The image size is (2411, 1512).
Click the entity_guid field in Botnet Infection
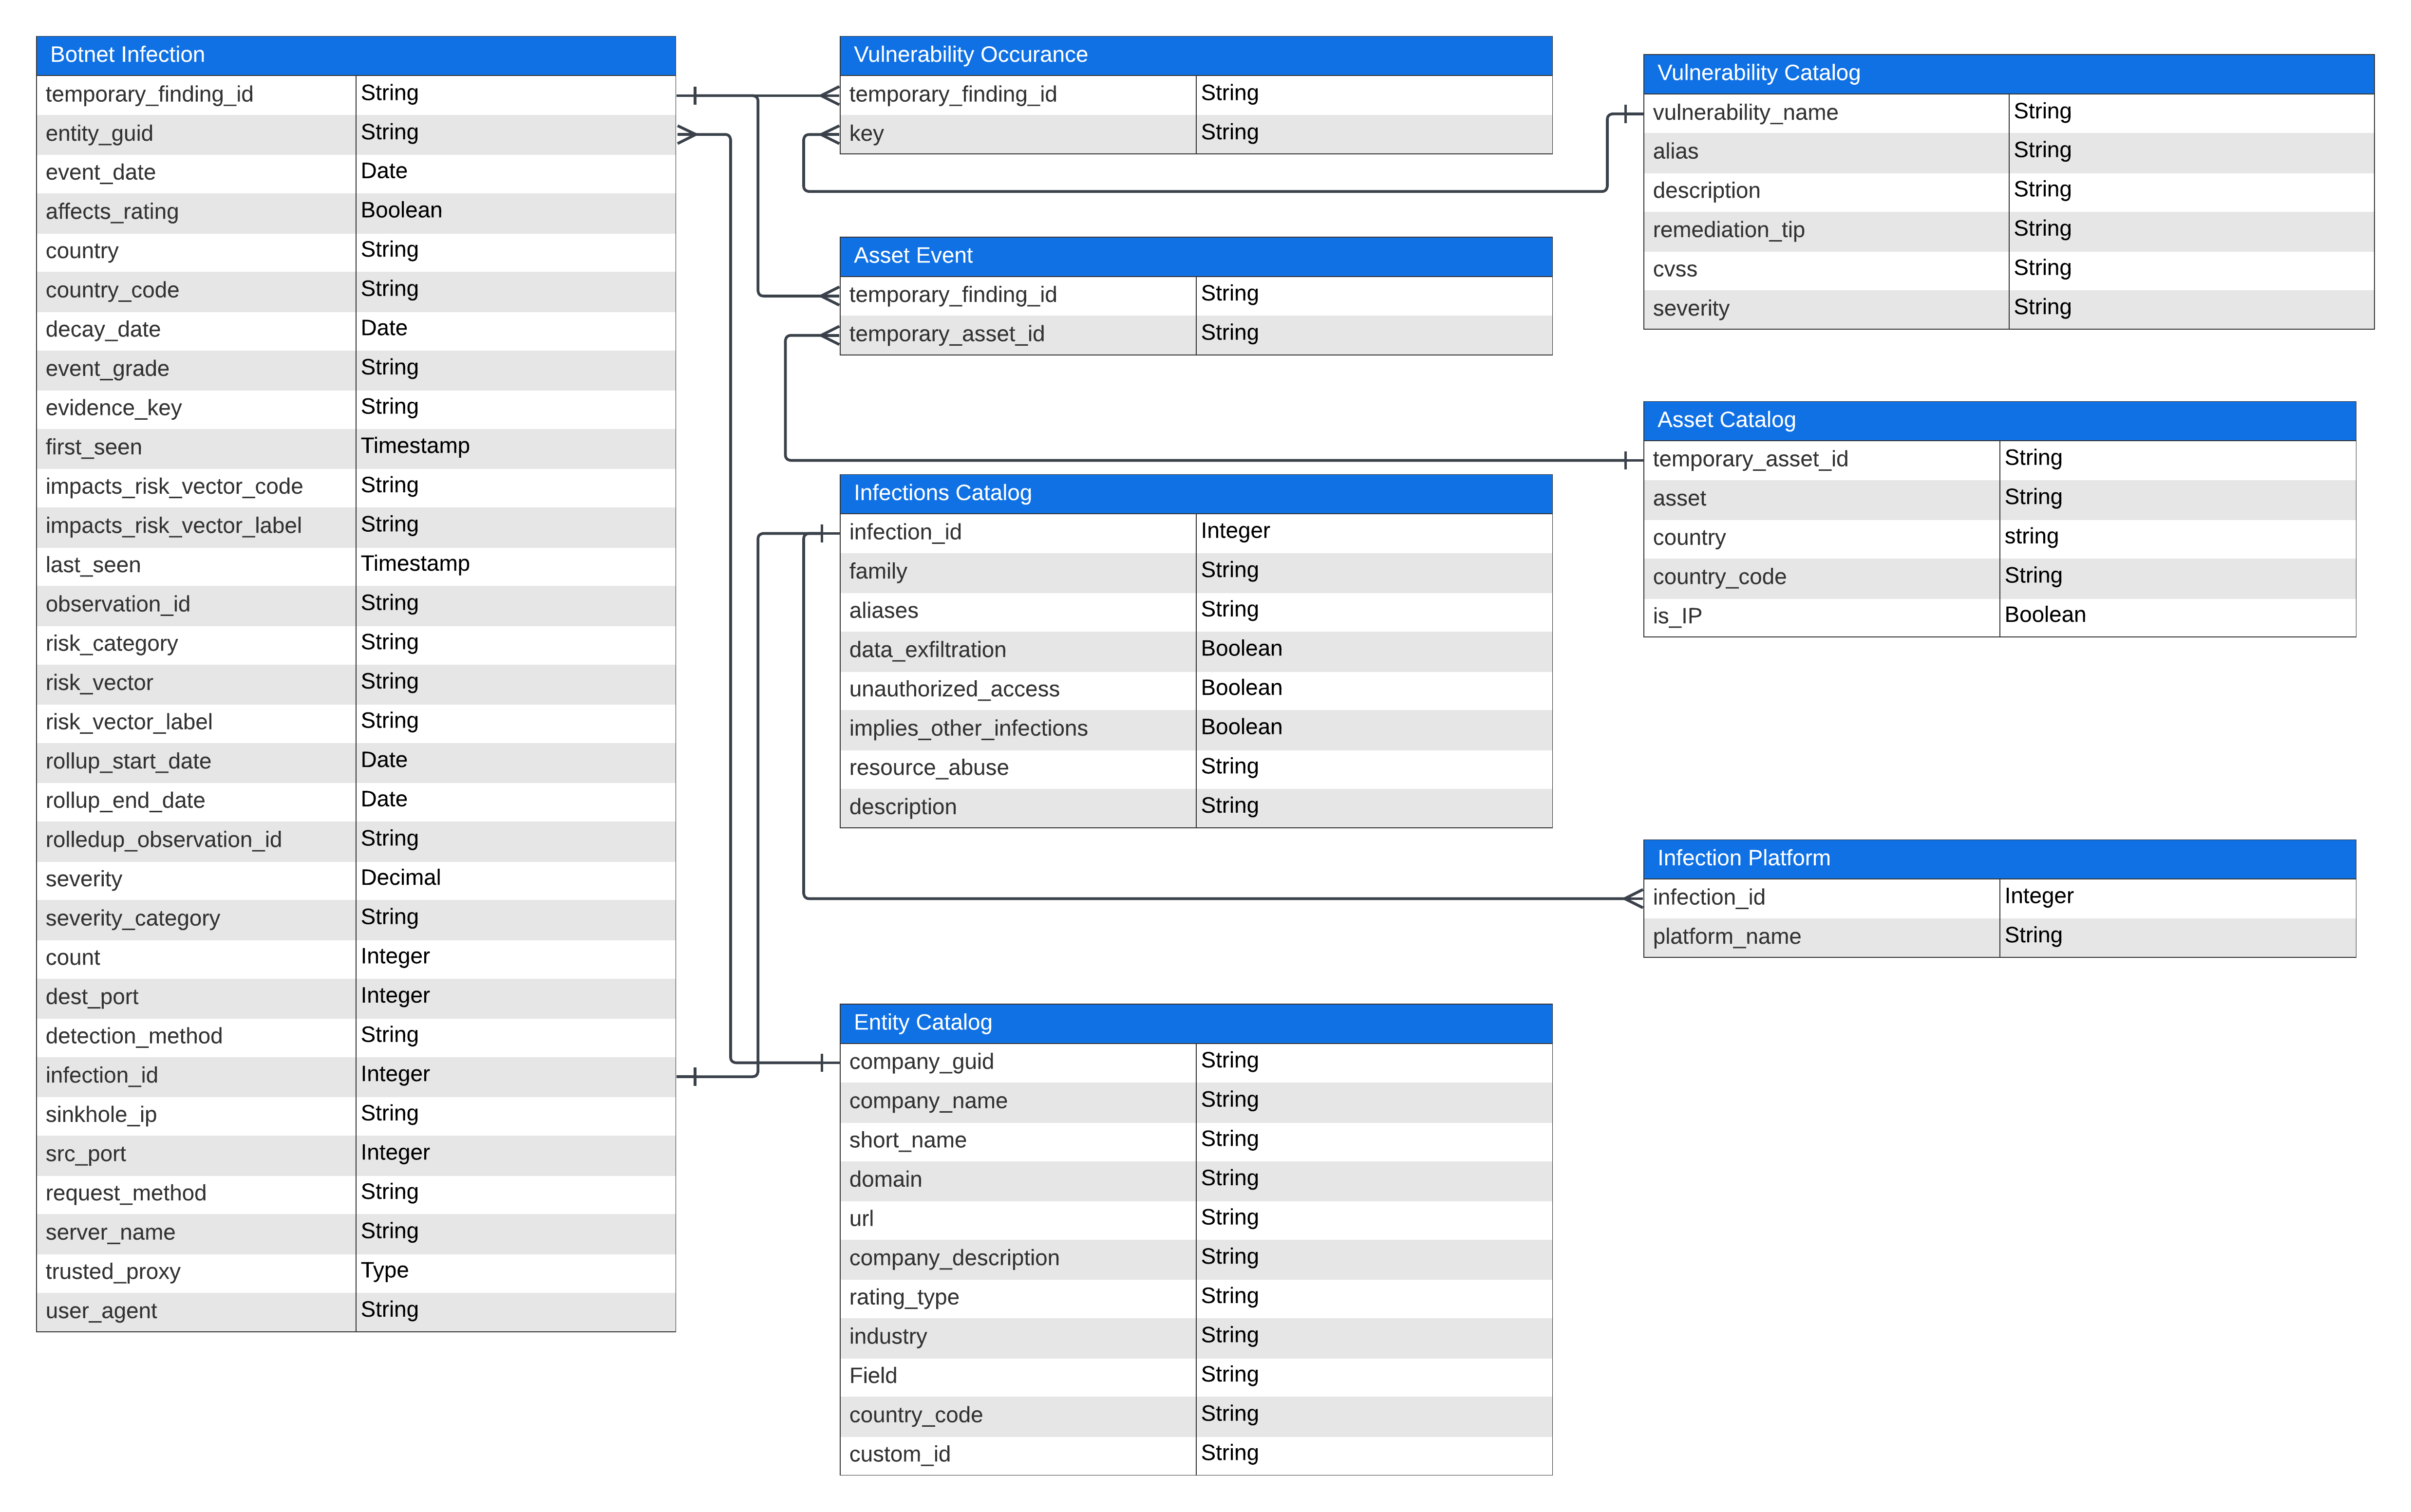99,133
